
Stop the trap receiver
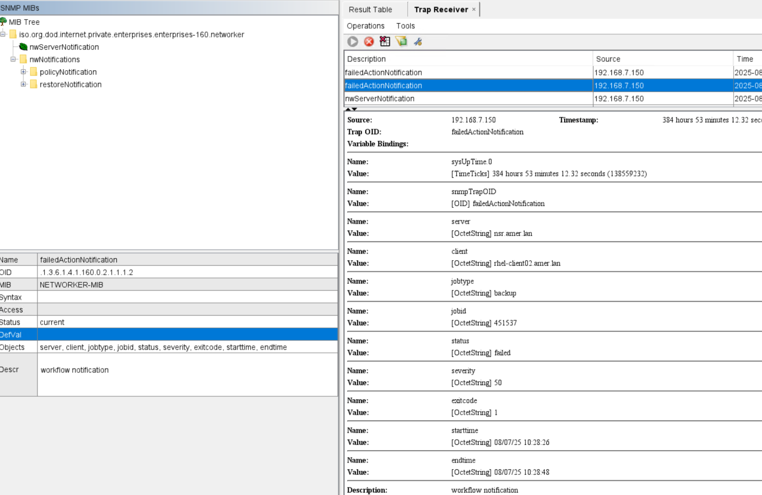(368, 42)
